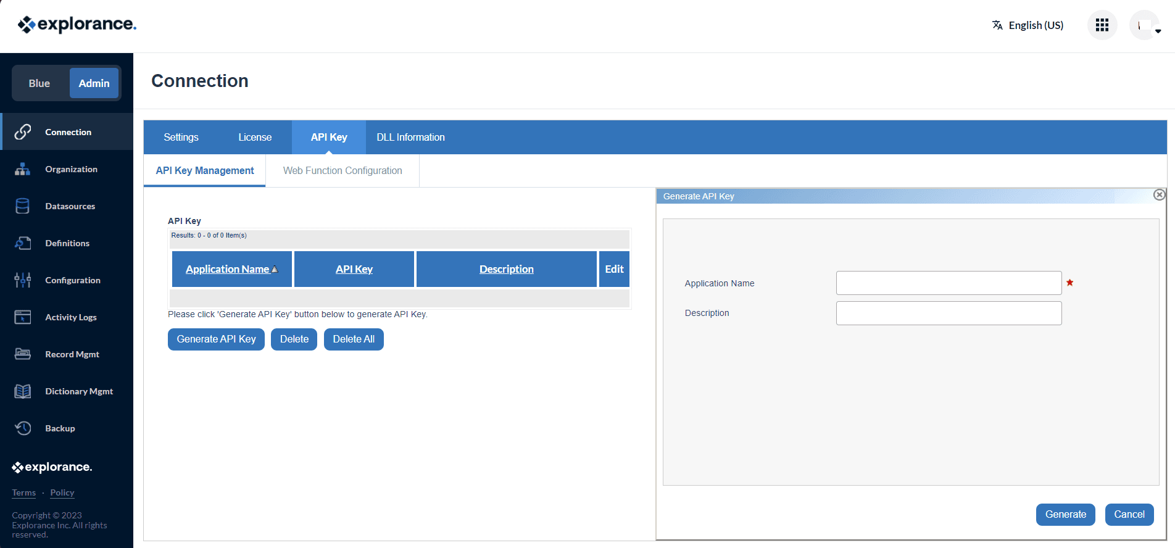Go to Configuration menu item
The image size is (1175, 548).
click(67, 280)
